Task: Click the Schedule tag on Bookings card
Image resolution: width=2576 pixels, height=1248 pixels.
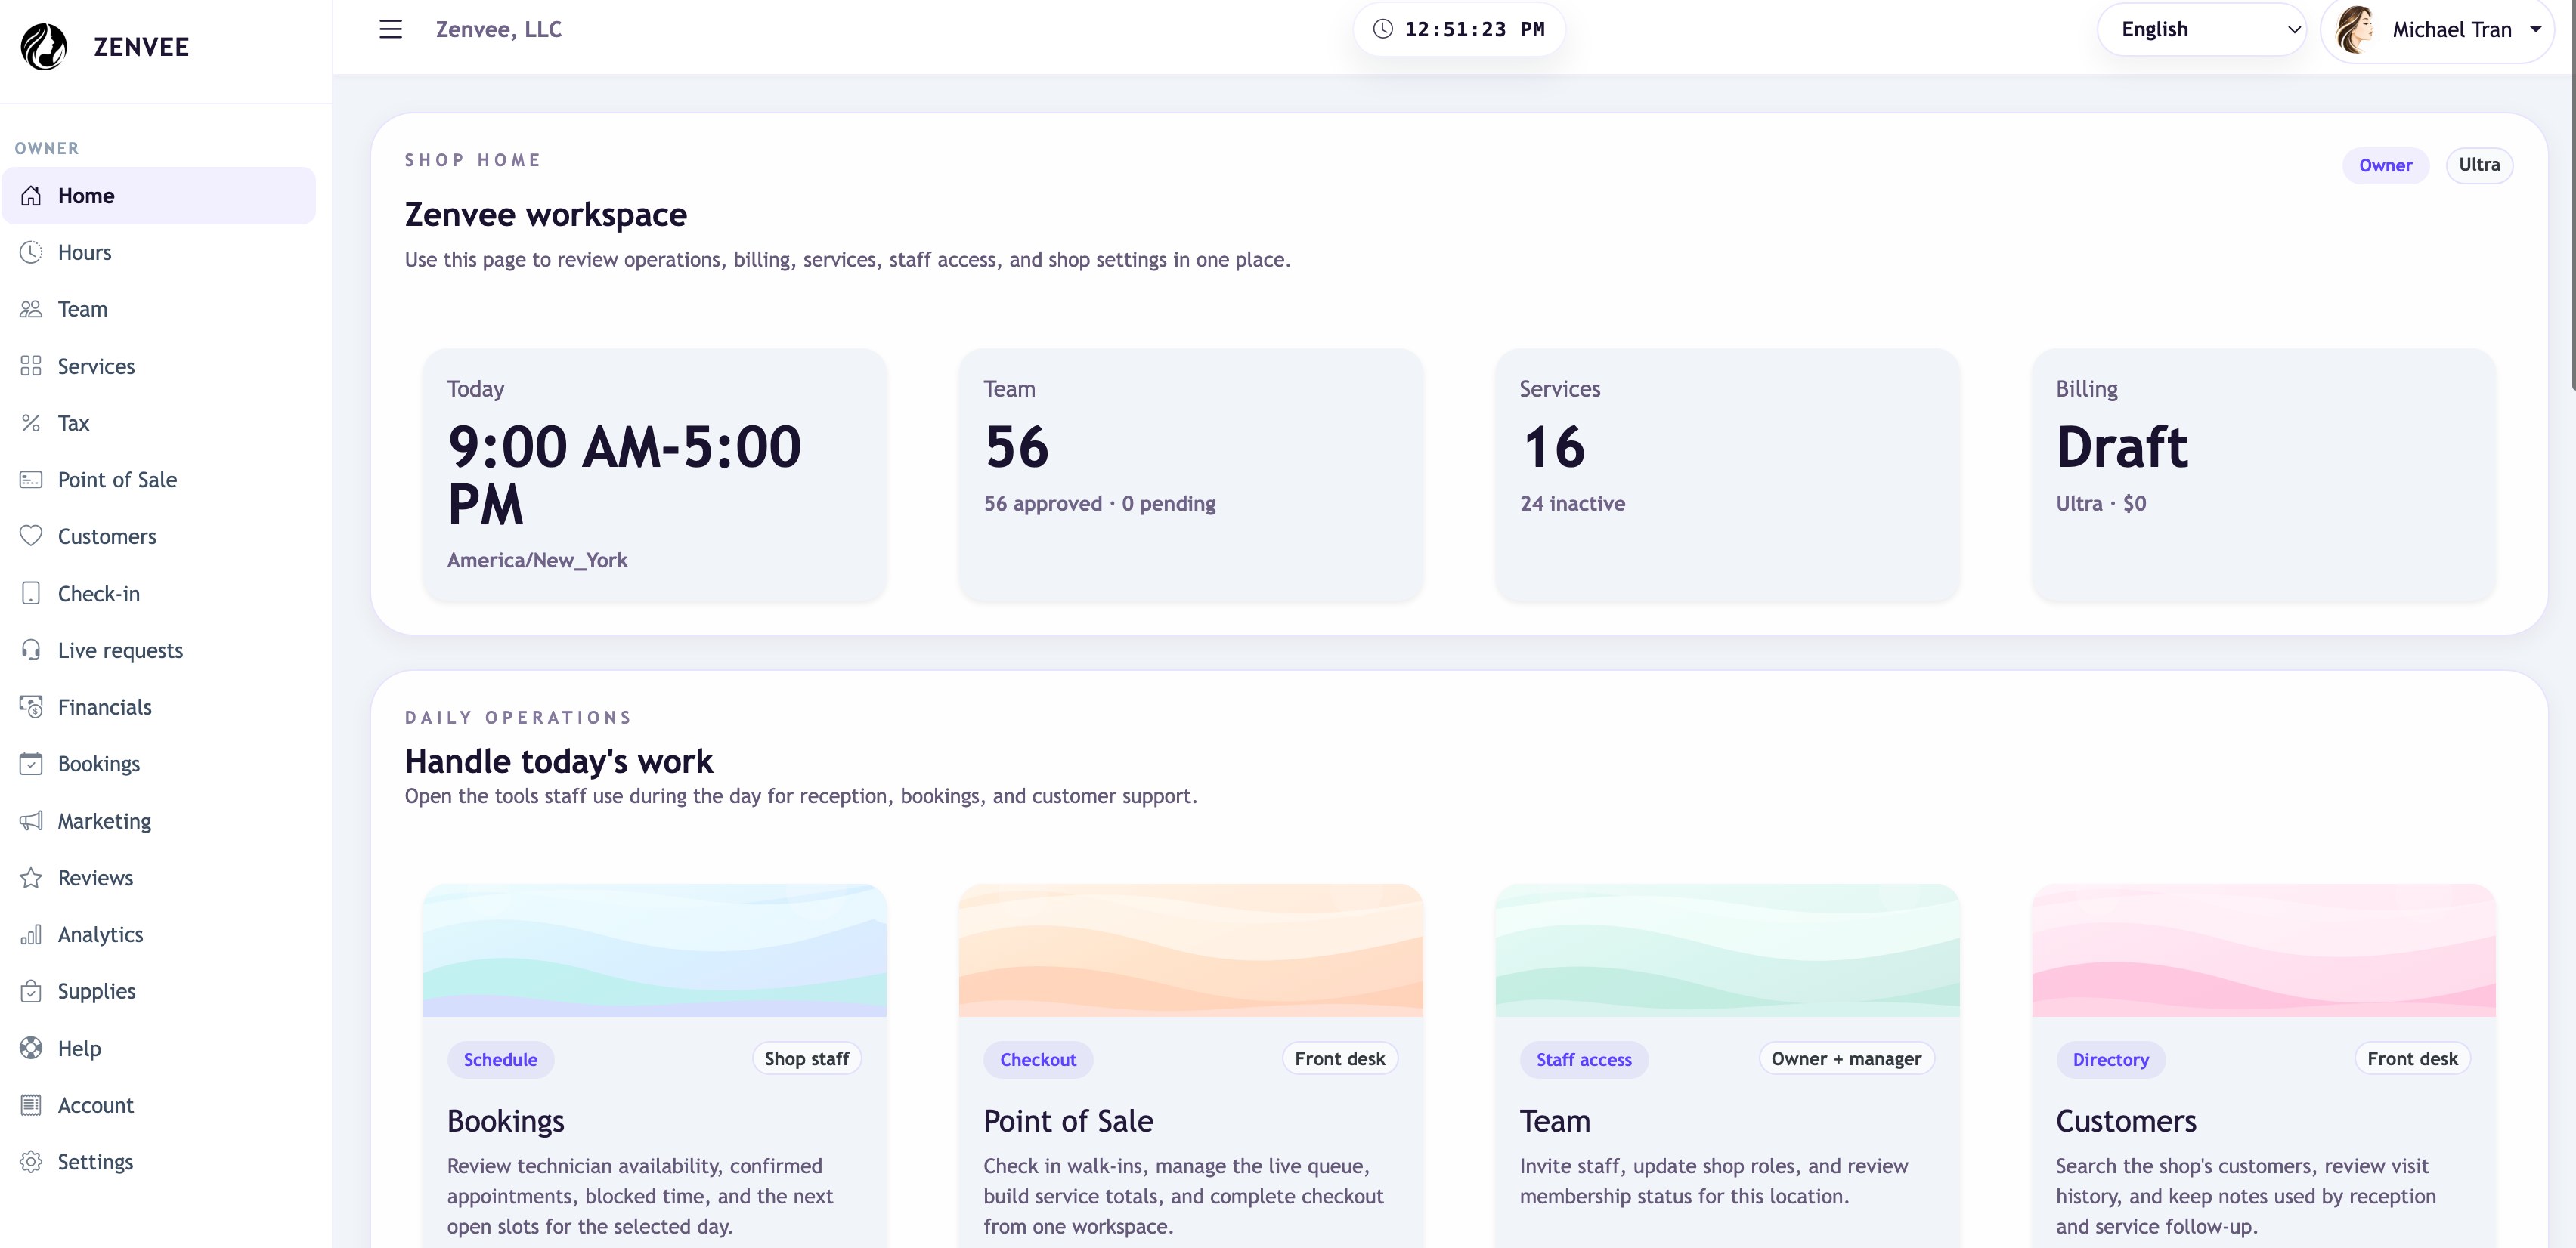Action: coord(500,1059)
